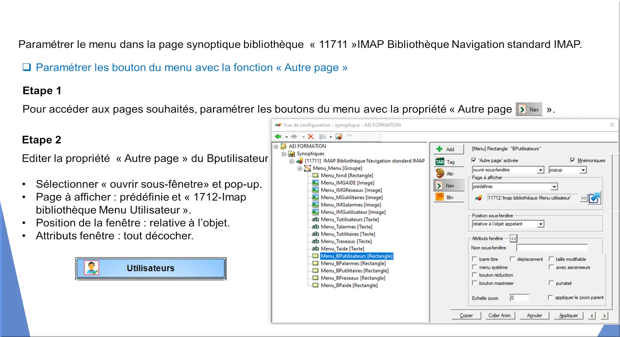This screenshot has height=337, width=620.
Task: Collapse the Synoptiques tree node
Action: [x=283, y=154]
